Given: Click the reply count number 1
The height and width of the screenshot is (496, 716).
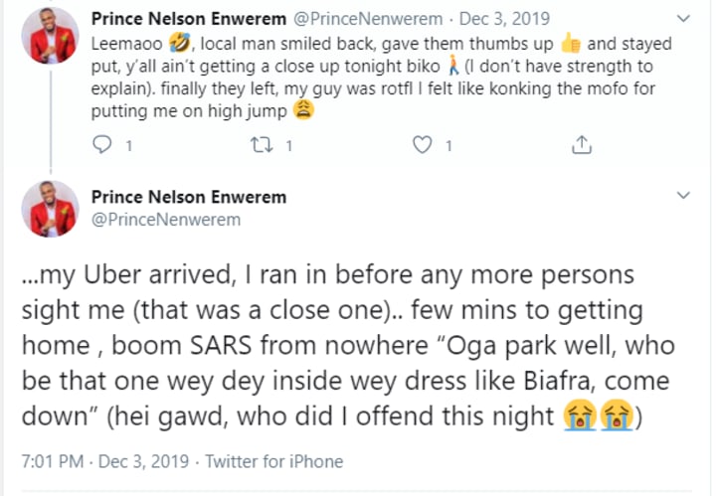Looking at the screenshot, I should pyautogui.click(x=129, y=147).
